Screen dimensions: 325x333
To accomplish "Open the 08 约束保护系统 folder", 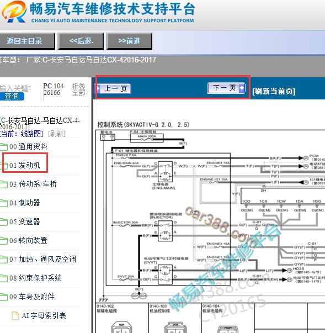I will (x=35, y=278).
